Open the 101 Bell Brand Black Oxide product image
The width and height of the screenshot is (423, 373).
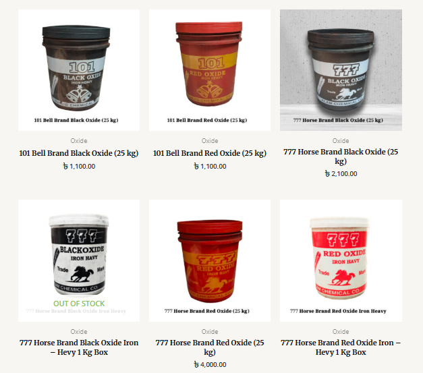[x=79, y=70]
